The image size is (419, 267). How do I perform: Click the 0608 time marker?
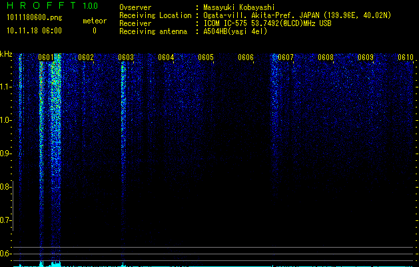326,57
